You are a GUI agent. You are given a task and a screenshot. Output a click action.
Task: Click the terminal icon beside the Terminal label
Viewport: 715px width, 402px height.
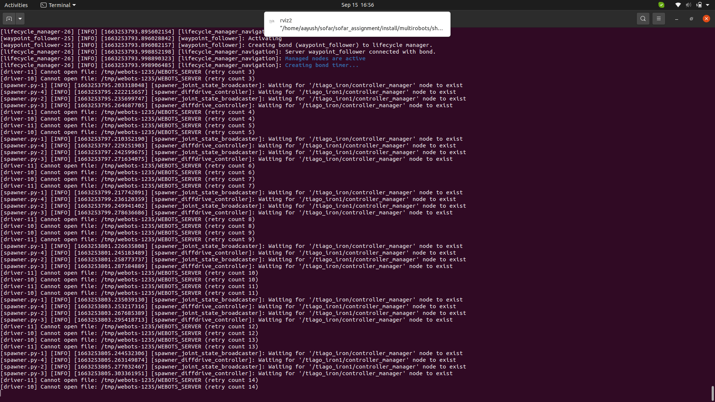[x=43, y=5]
